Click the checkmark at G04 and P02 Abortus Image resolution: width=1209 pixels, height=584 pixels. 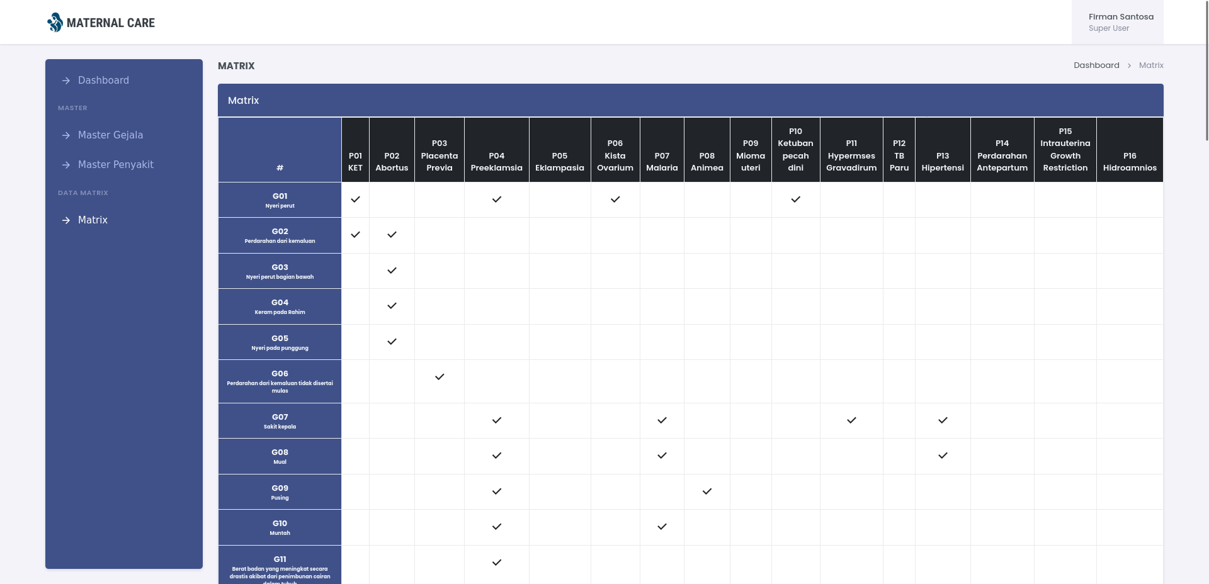coord(392,306)
